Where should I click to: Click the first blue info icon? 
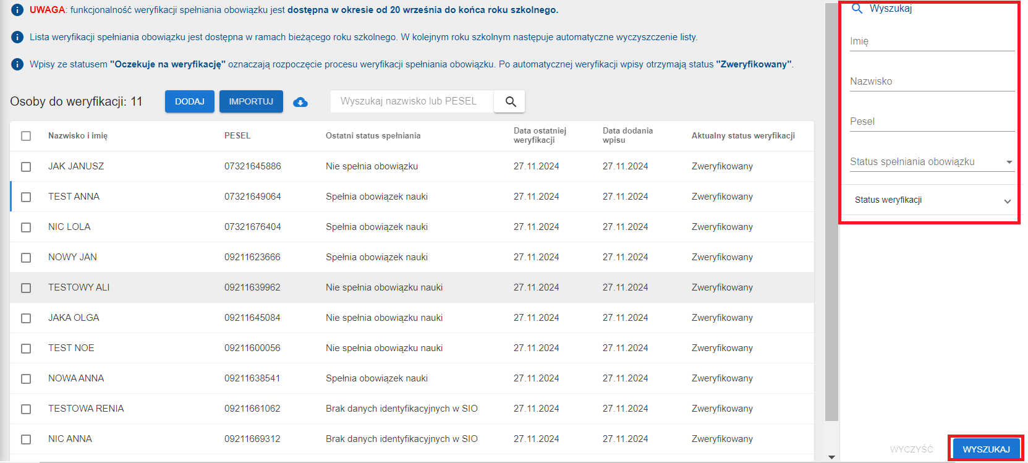tap(18, 10)
